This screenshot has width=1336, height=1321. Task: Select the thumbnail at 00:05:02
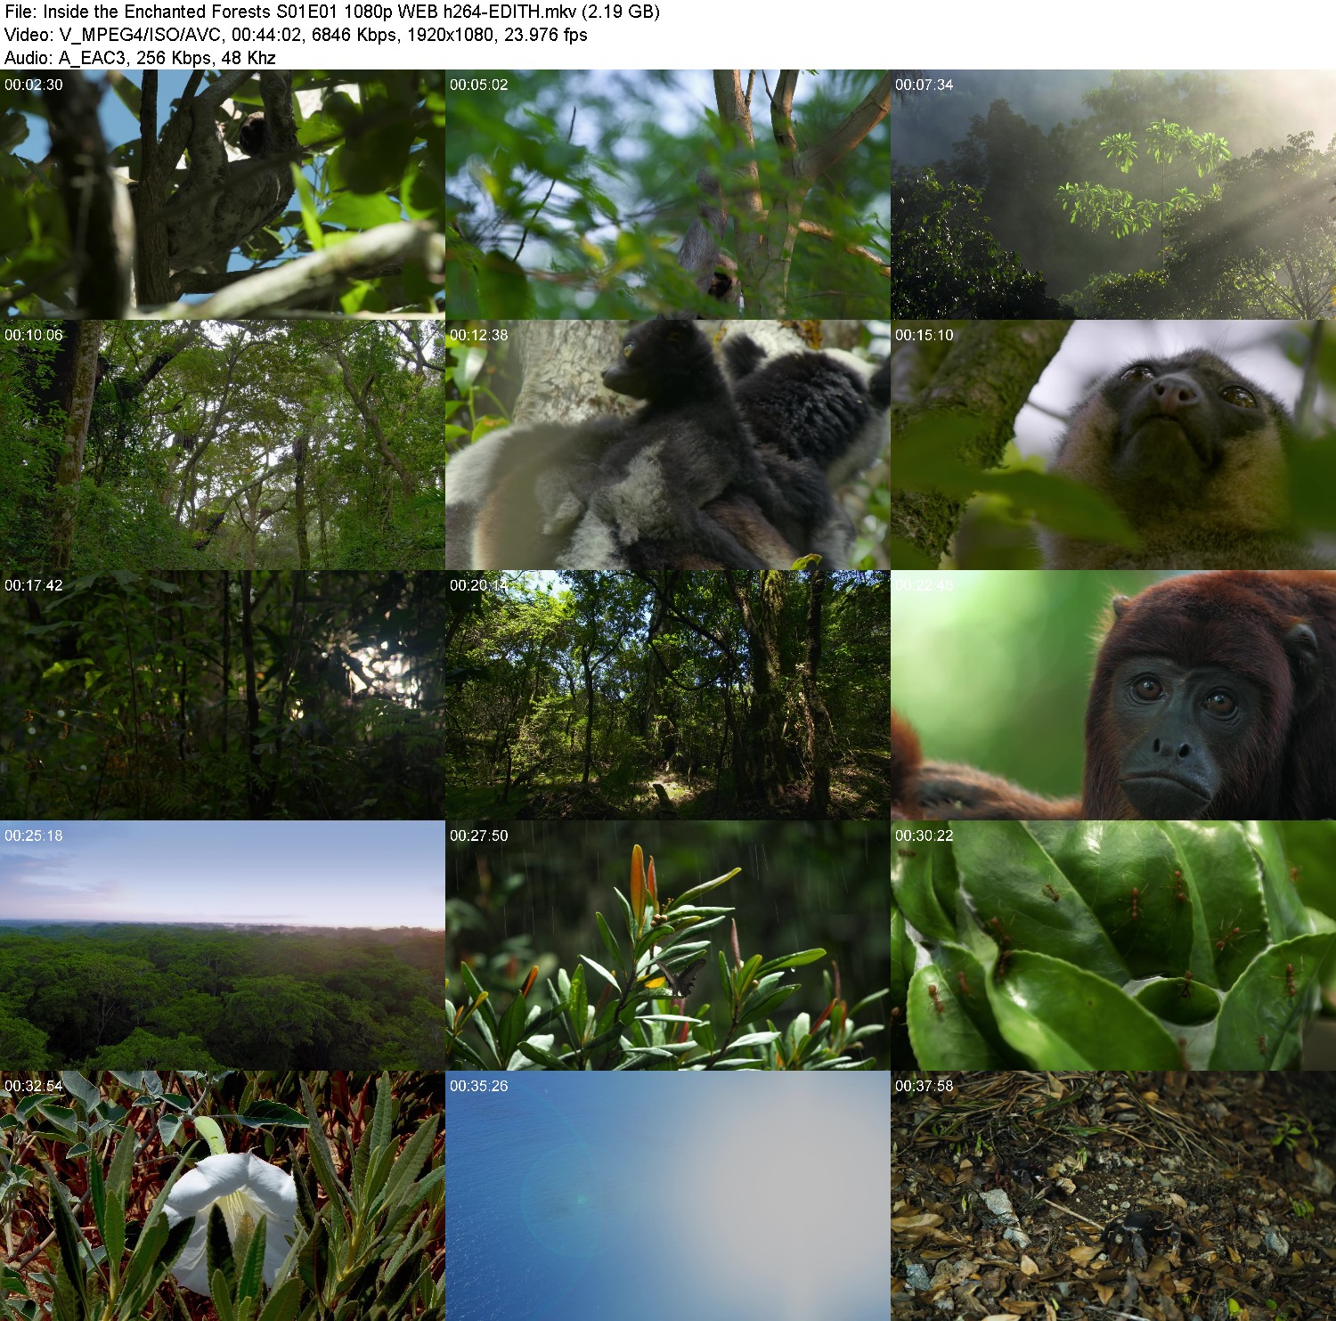pyautogui.click(x=667, y=194)
